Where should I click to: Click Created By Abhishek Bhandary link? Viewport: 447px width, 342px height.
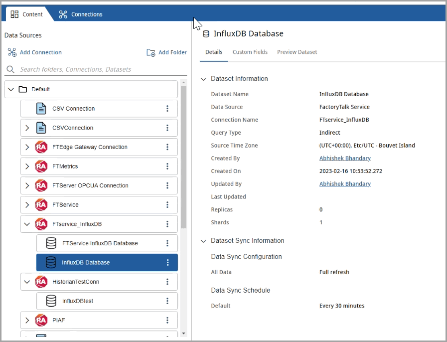(x=345, y=158)
